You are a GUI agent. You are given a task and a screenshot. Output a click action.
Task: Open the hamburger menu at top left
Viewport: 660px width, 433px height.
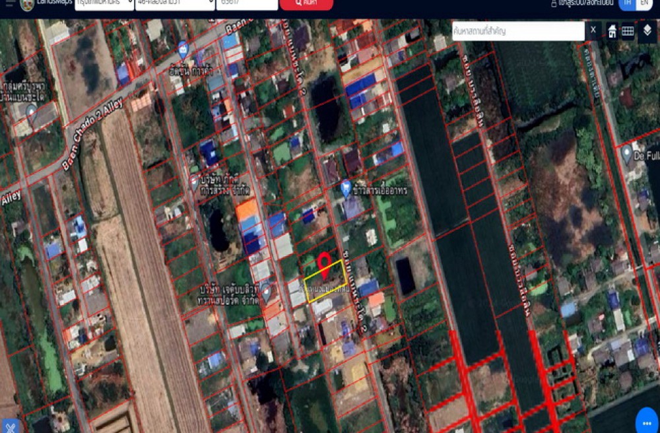(x=9, y=3)
